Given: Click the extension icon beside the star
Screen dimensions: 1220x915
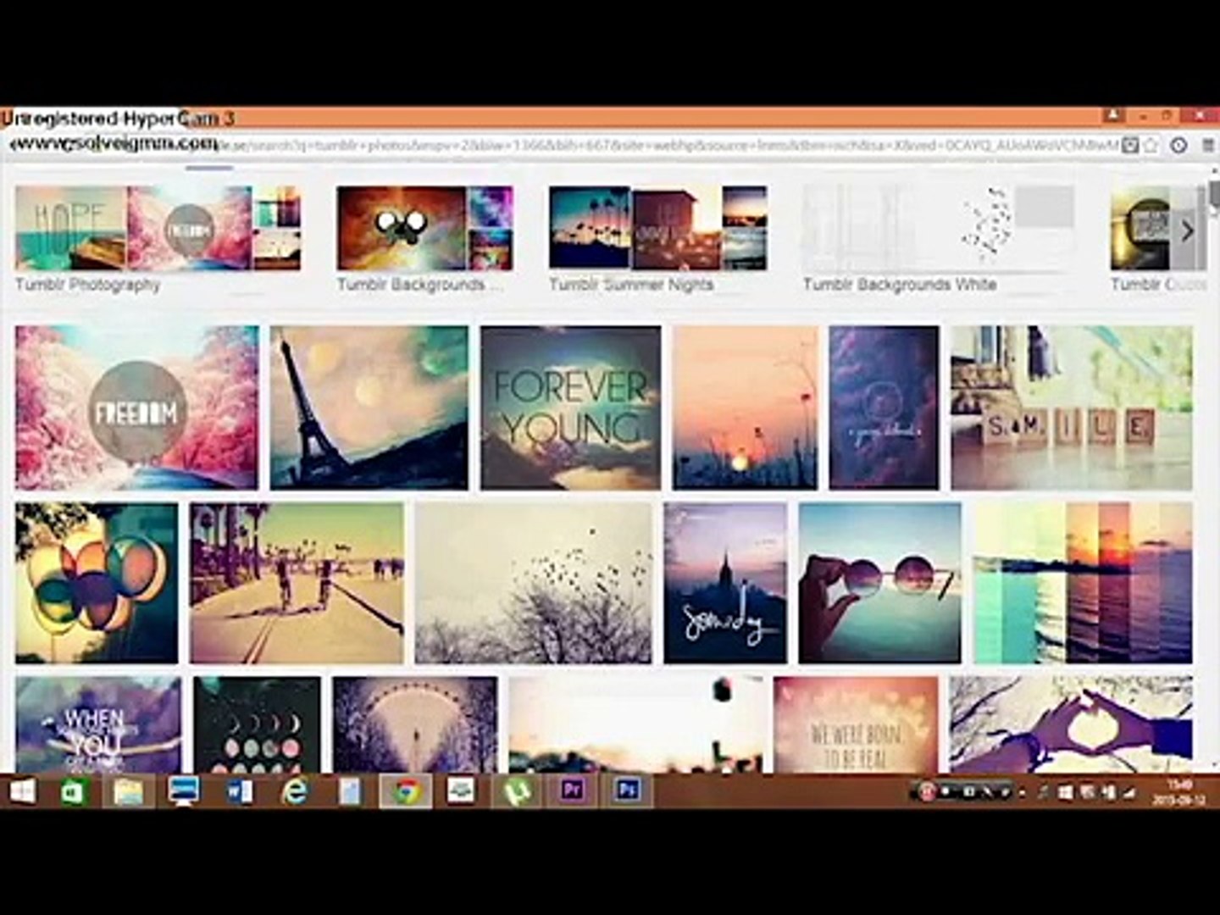Looking at the screenshot, I should coord(1129,146).
